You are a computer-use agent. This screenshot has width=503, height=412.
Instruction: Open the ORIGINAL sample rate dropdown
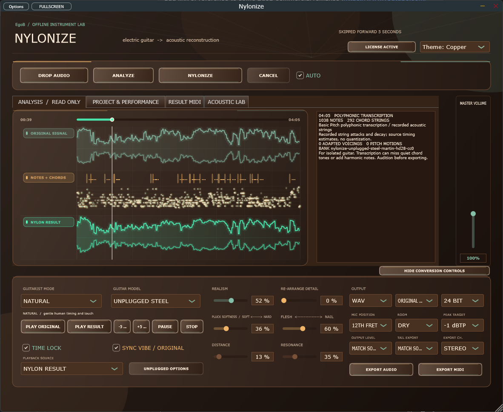416,300
